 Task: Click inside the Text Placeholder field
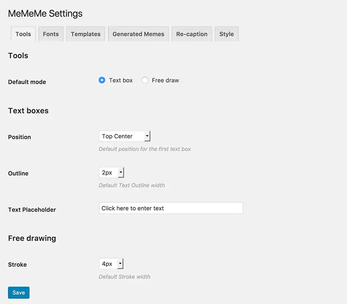(x=171, y=208)
